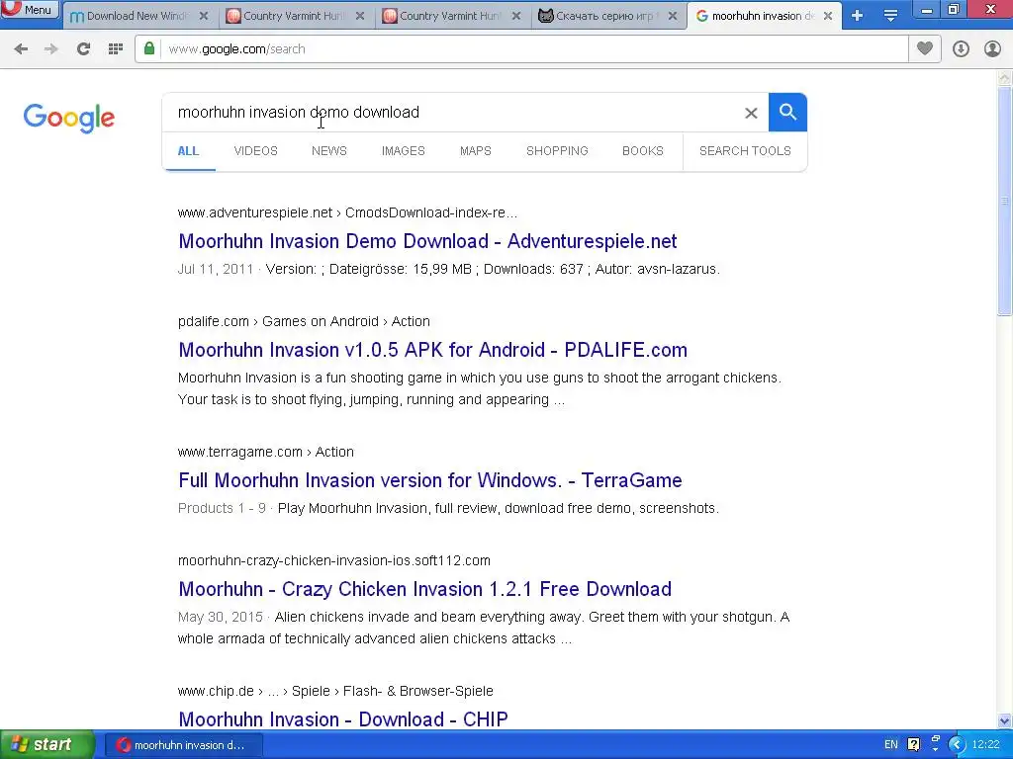Click the green security padlock icon
The width and height of the screenshot is (1013, 759).
(149, 49)
